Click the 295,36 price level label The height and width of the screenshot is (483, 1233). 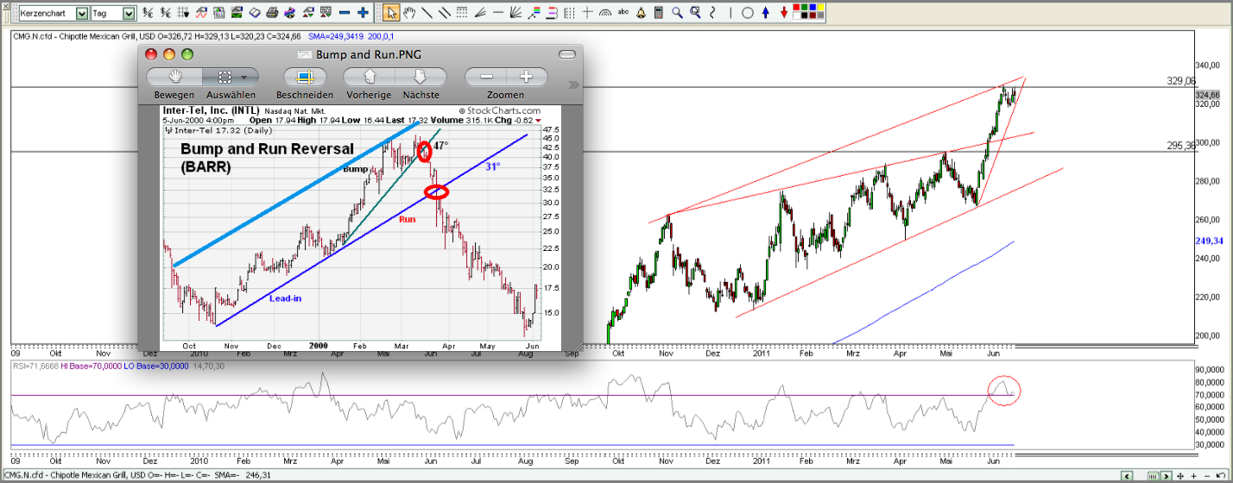tap(1180, 146)
